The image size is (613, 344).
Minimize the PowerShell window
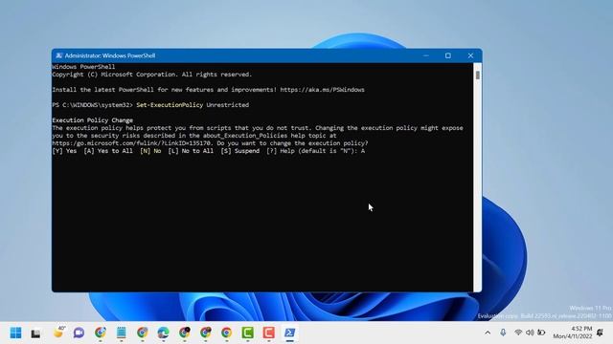click(x=426, y=55)
